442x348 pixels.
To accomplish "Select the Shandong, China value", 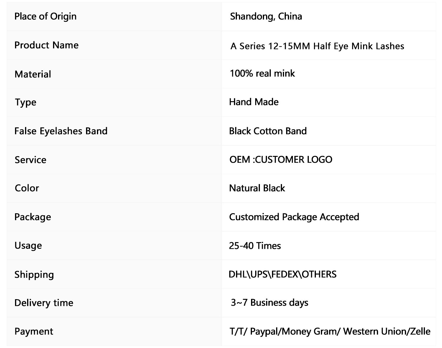I will (266, 16).
